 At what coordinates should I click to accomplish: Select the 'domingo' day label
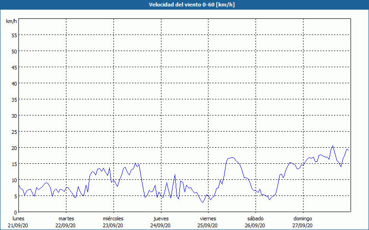pyautogui.click(x=303, y=218)
